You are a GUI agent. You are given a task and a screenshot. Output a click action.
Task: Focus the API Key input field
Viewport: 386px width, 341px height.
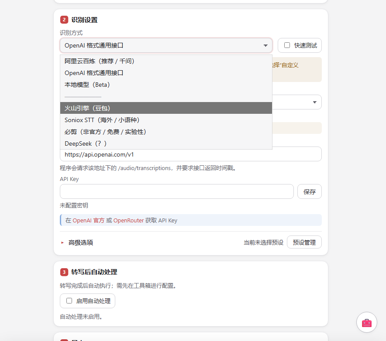point(177,191)
